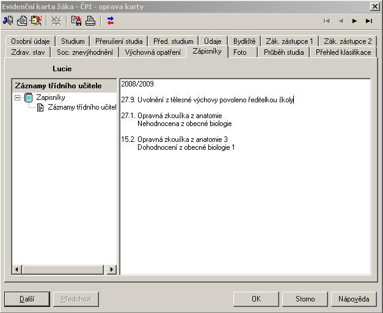The height and width of the screenshot is (313, 383).
Task: Switch to Přerušení studia tab
Action: (x=119, y=41)
